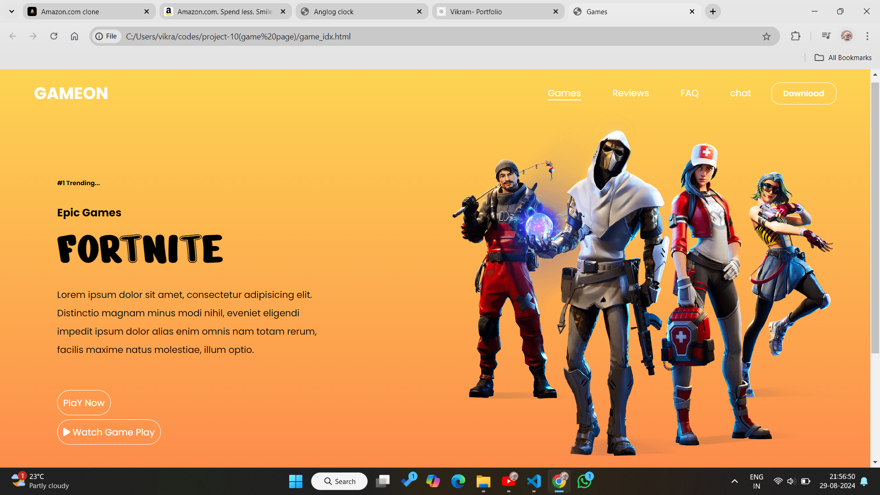Switch to the Amazon.com clone tab
Image resolution: width=880 pixels, height=495 pixels.
point(89,11)
